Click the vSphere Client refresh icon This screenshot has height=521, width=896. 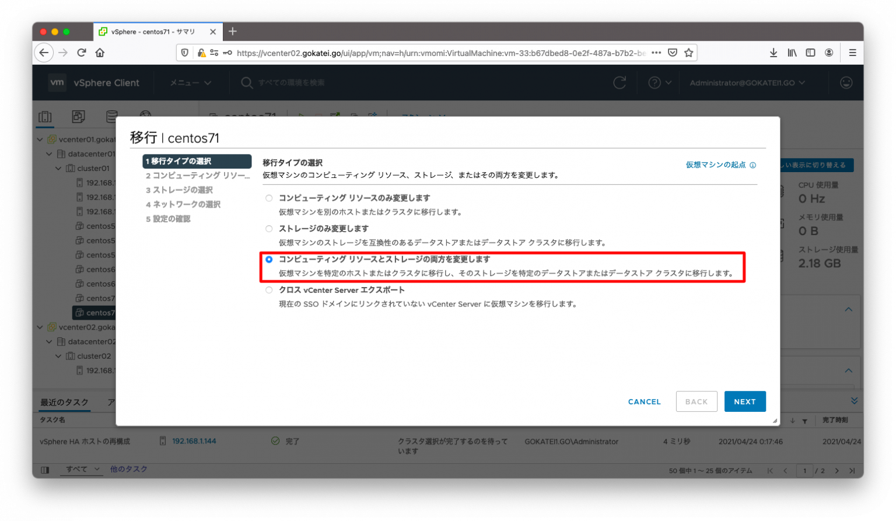tap(619, 82)
